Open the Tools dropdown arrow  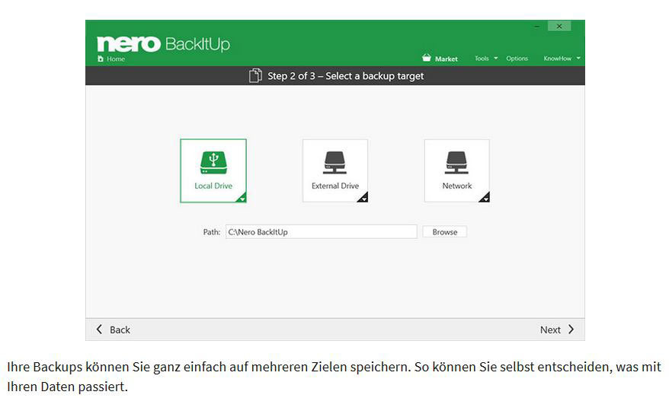click(496, 58)
